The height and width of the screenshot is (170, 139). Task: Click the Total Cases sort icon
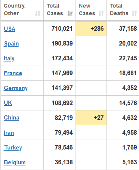point(70,13)
